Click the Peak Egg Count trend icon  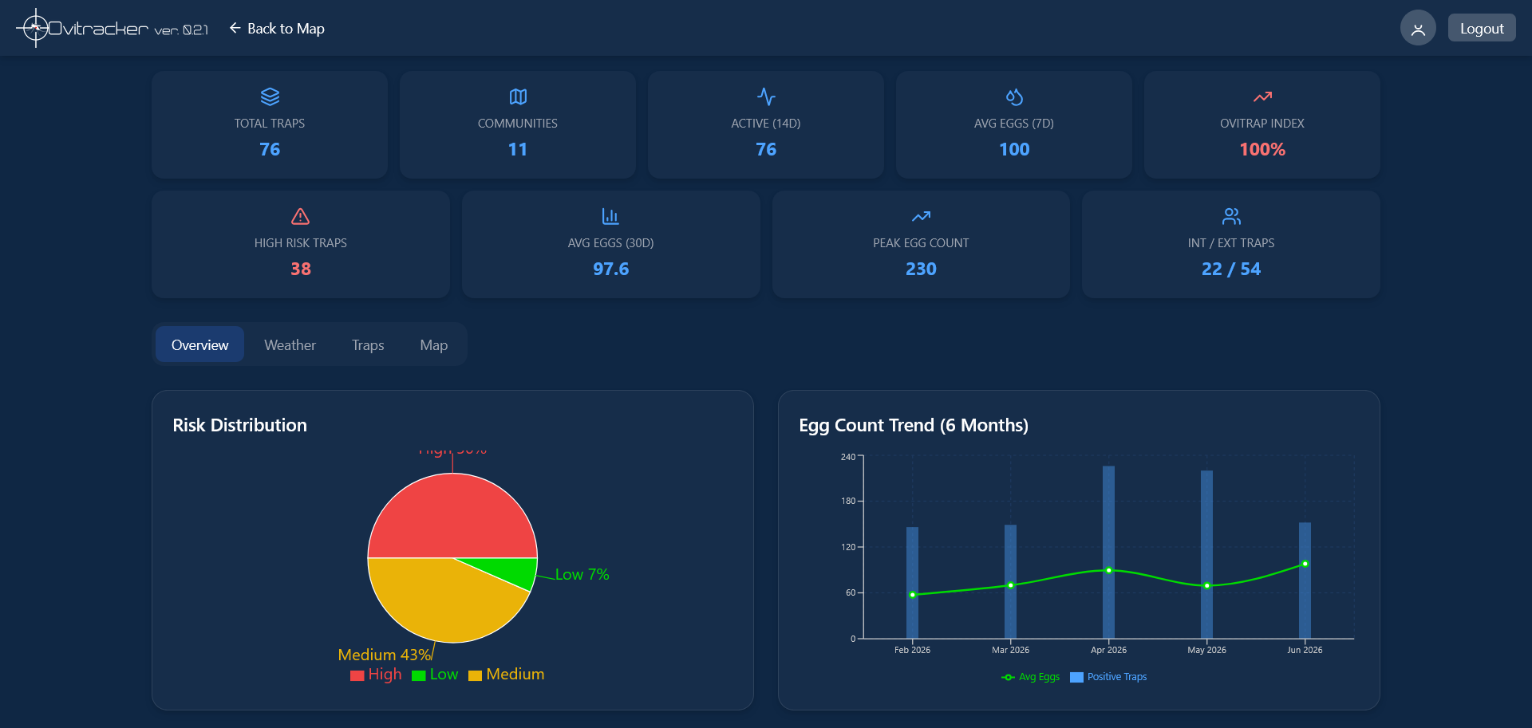coord(921,216)
